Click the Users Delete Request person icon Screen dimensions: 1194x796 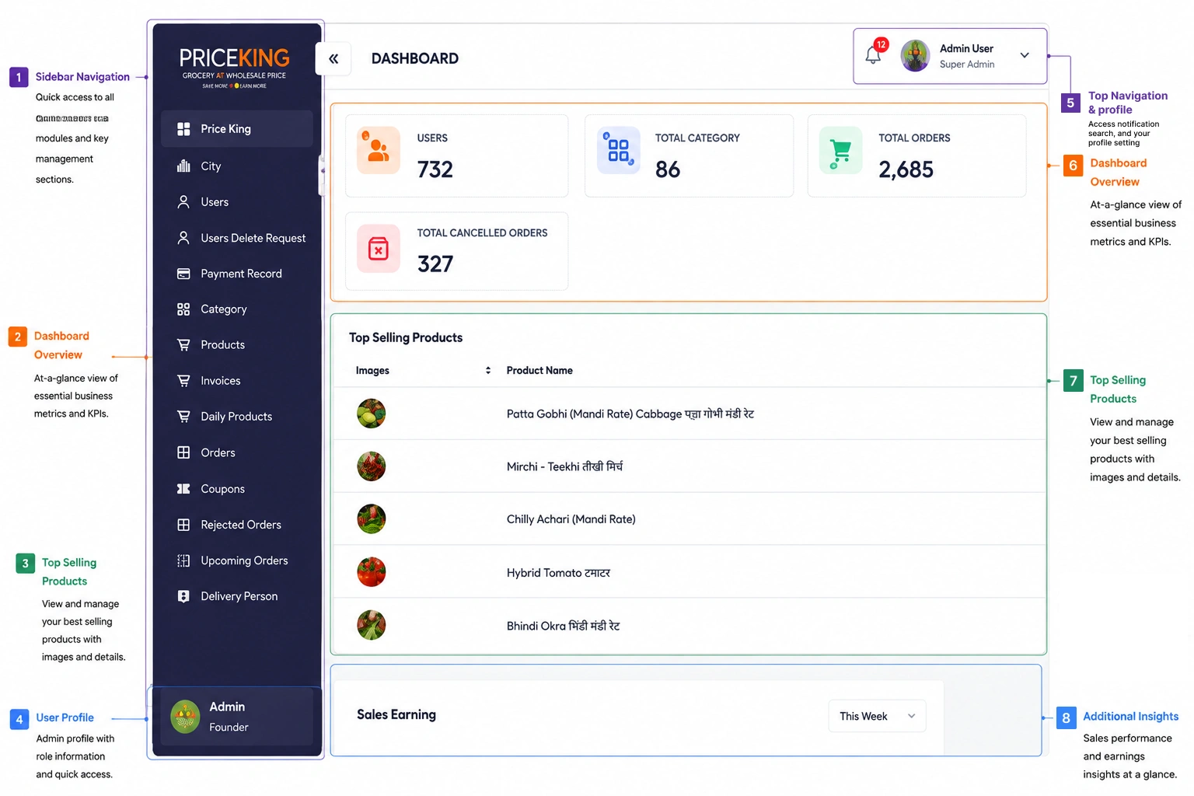tap(183, 238)
